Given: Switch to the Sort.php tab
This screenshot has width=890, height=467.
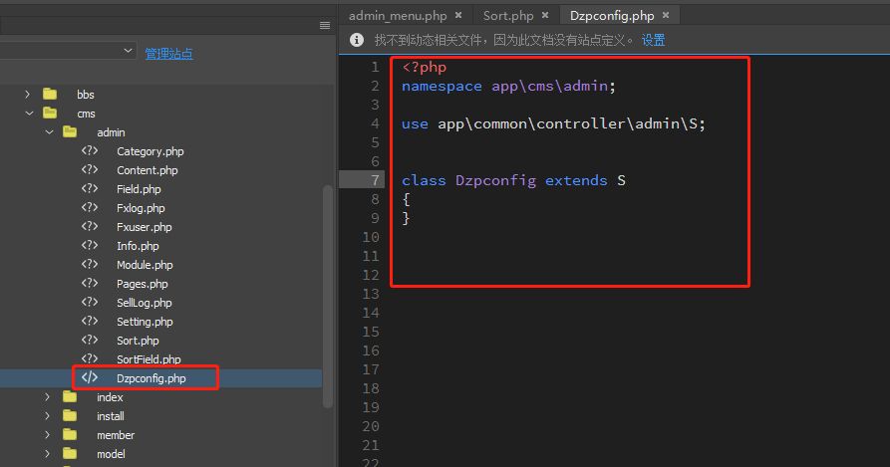Looking at the screenshot, I should click(507, 15).
